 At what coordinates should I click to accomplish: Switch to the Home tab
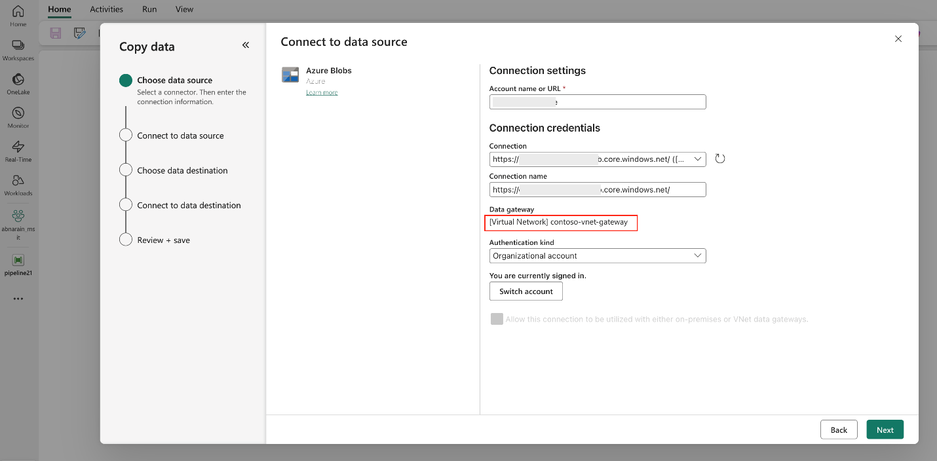click(x=60, y=9)
